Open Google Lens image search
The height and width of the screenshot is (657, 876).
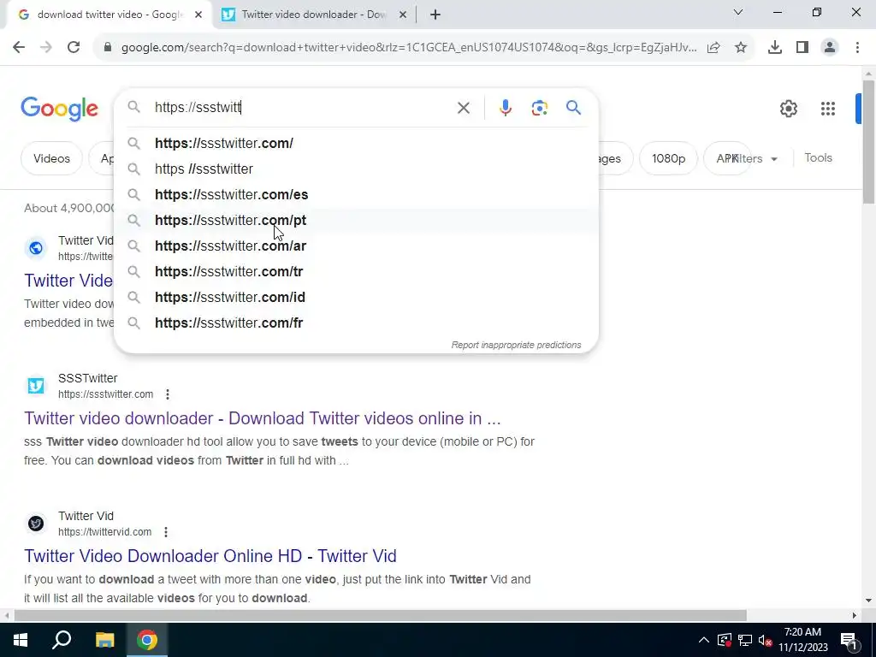coord(539,108)
